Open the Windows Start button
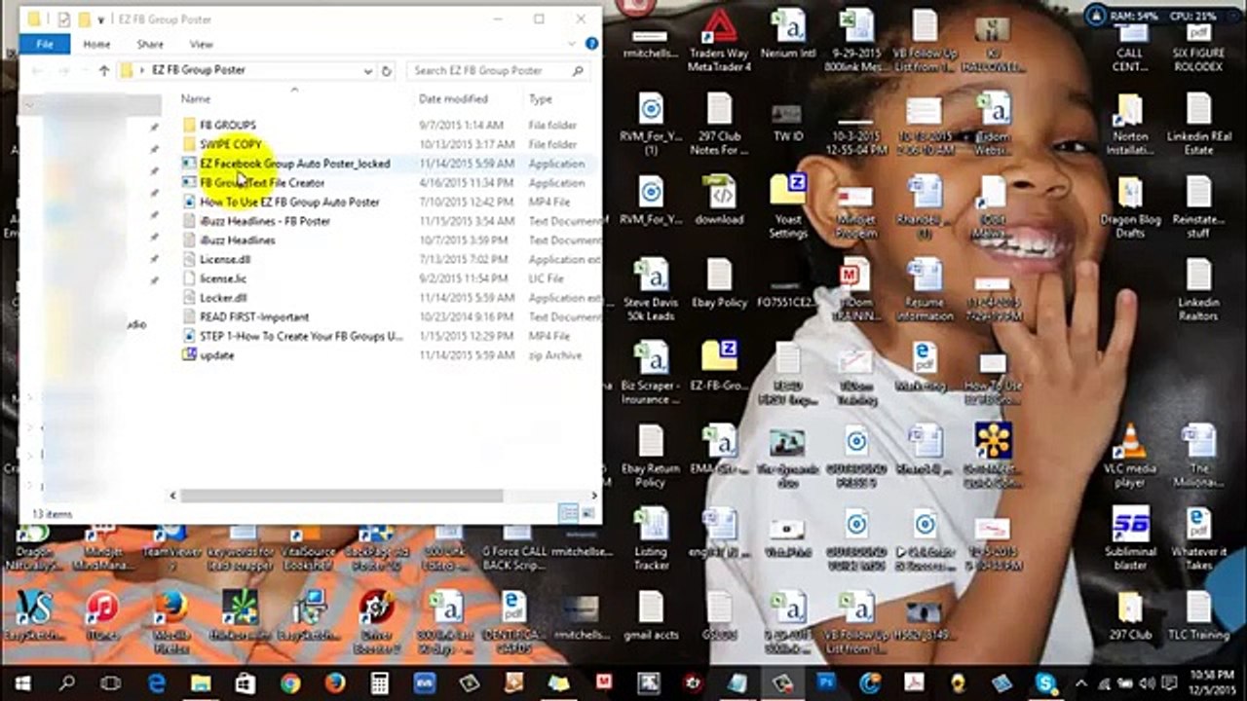Image resolution: width=1247 pixels, height=701 pixels. pyautogui.click(x=22, y=683)
